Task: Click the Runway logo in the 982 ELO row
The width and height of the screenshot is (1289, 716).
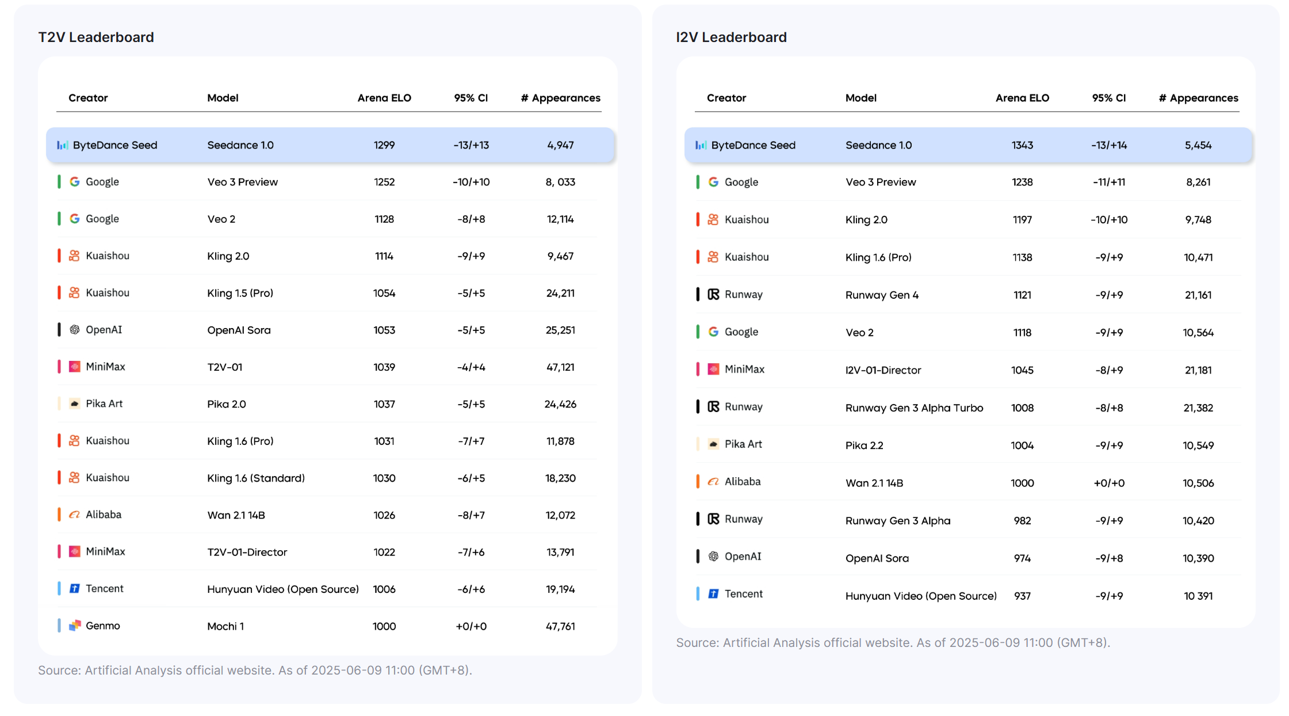Action: pyautogui.click(x=713, y=519)
